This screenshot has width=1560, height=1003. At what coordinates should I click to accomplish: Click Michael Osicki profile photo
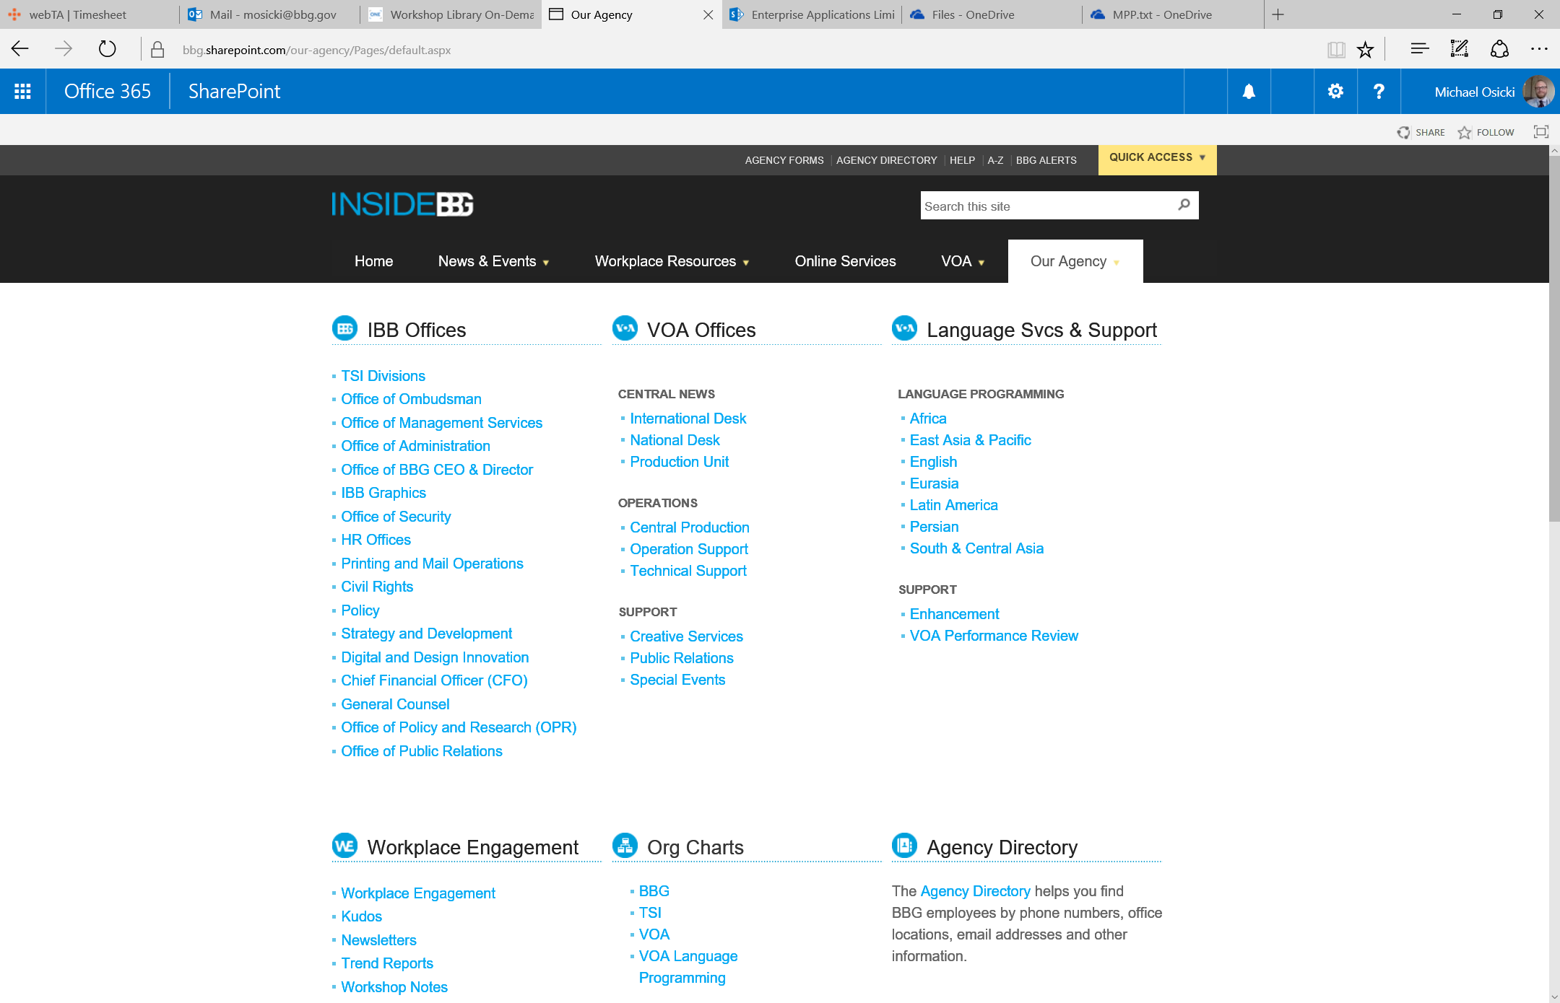[1538, 92]
